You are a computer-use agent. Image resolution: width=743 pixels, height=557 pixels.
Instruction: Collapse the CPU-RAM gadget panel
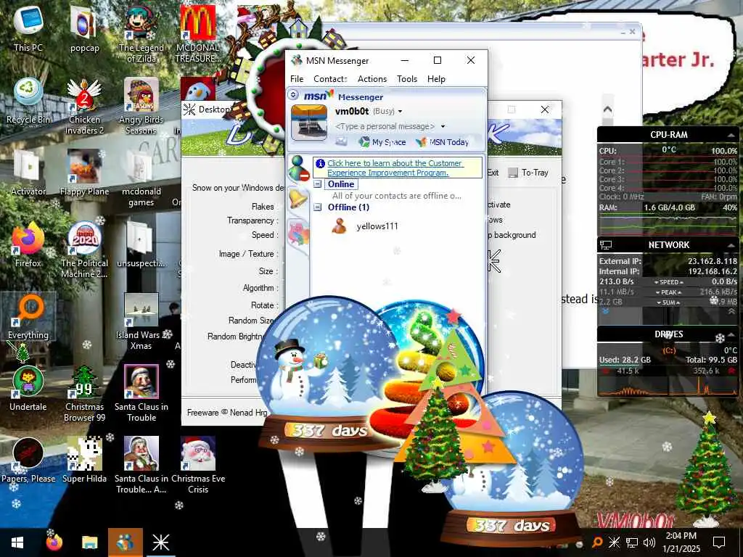click(x=730, y=136)
